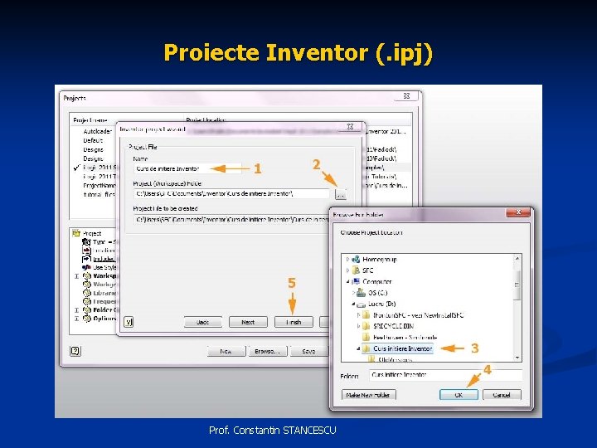Screen dimensions: 597x448
Task: Click Back in the project wizard
Action: coord(202,322)
